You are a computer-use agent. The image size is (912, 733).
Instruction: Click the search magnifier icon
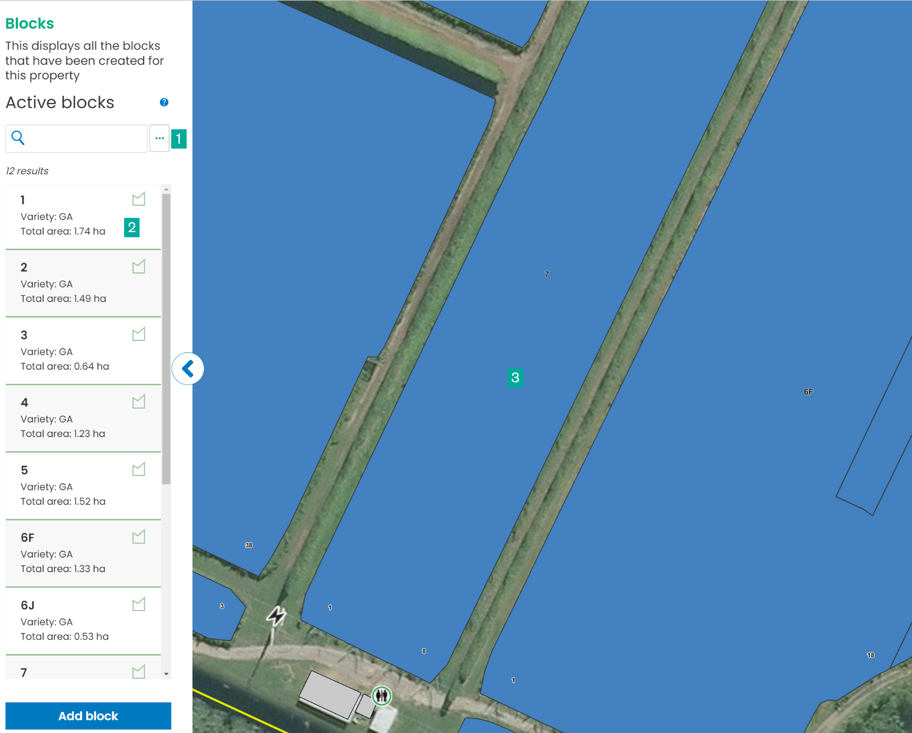(x=18, y=138)
